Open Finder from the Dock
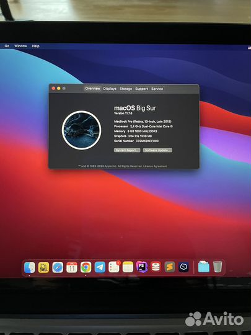Viewport: 251px width, 335px height. point(30,267)
